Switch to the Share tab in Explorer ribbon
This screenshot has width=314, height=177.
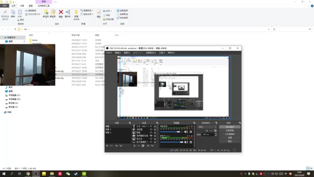click(x=22, y=6)
